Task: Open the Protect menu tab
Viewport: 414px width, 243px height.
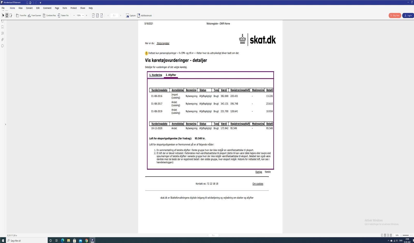Action: point(73,8)
